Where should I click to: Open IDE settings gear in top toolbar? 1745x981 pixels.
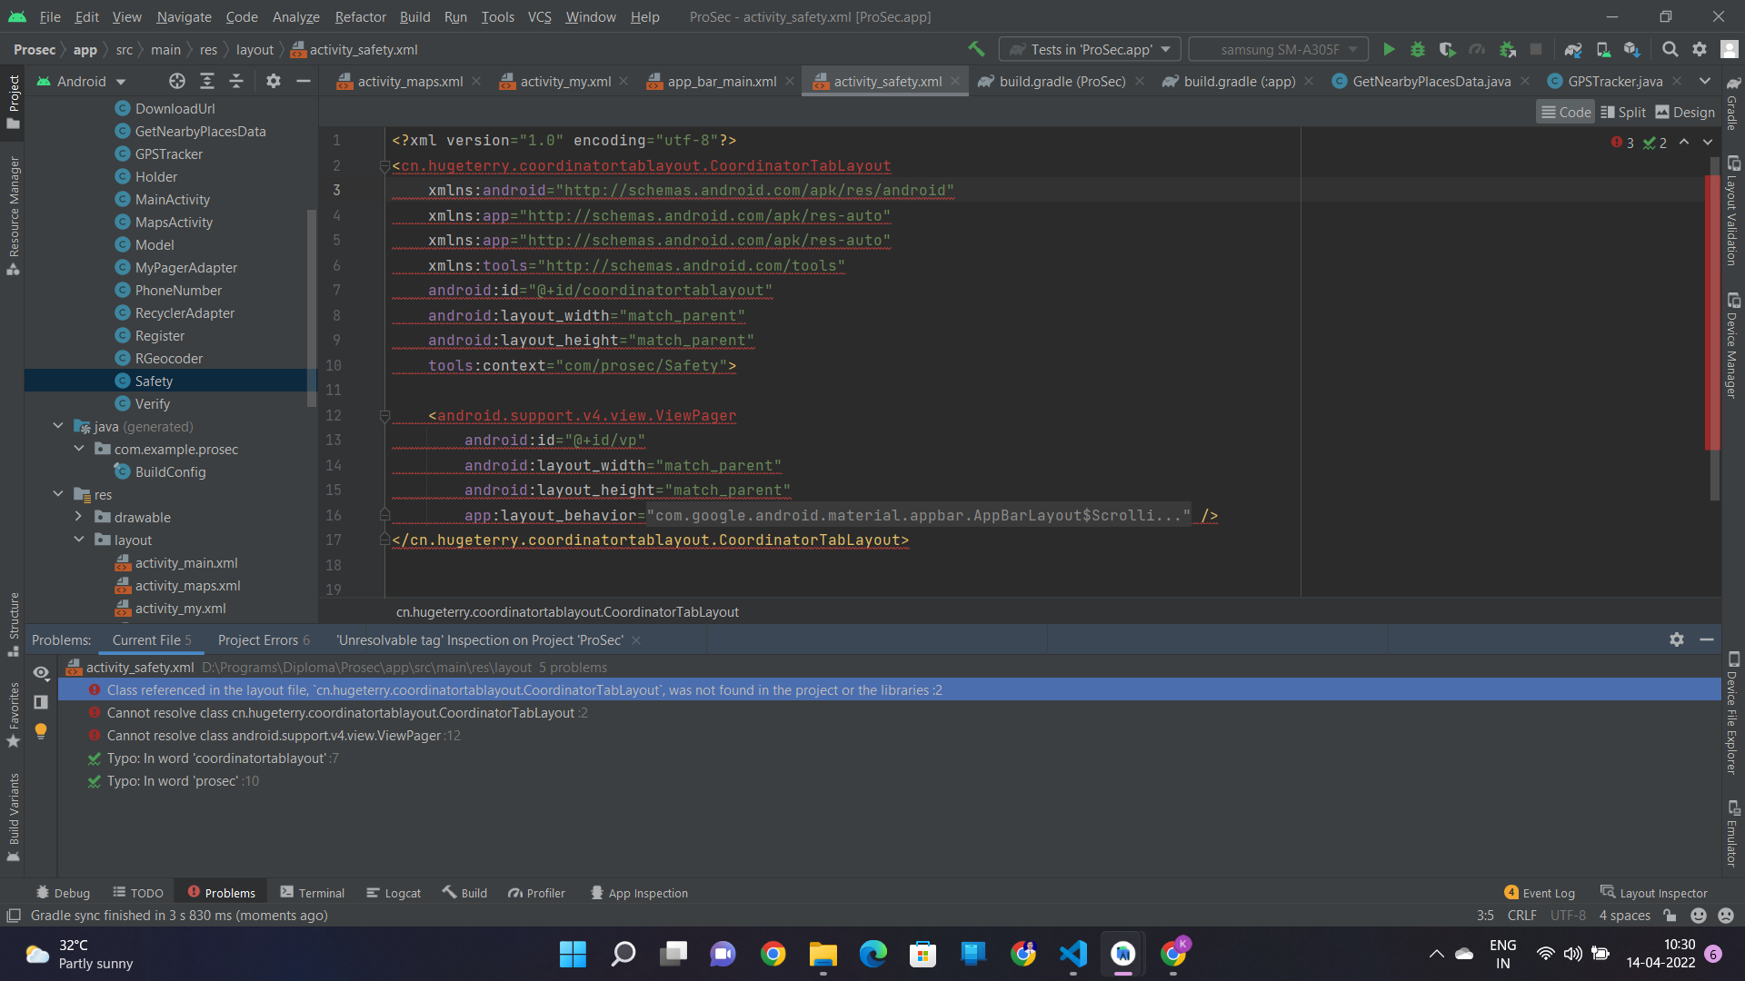point(1700,49)
